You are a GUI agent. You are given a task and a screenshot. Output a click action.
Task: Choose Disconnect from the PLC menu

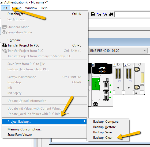point(44,14)
